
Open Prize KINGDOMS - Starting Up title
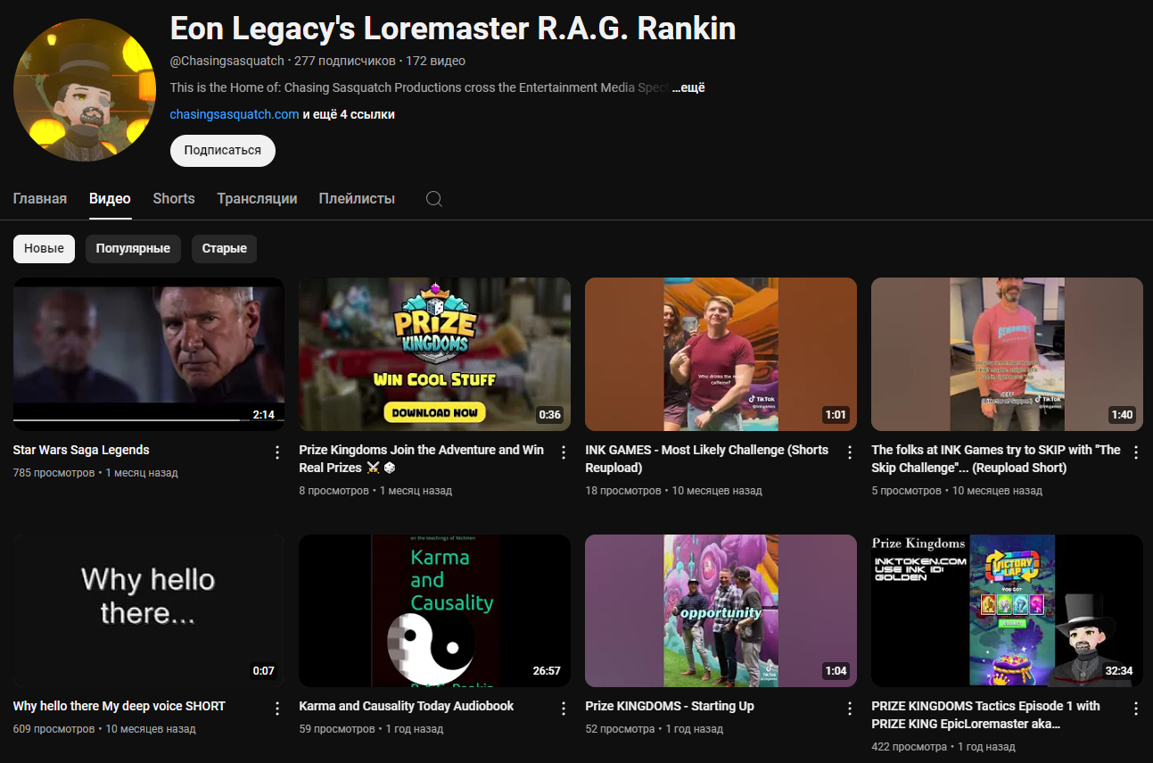coord(670,706)
